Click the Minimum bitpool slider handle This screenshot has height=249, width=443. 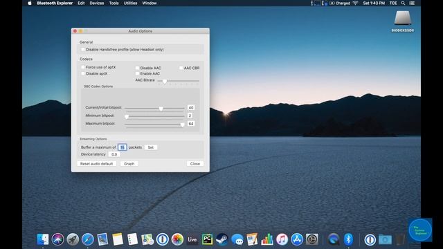coord(127,116)
